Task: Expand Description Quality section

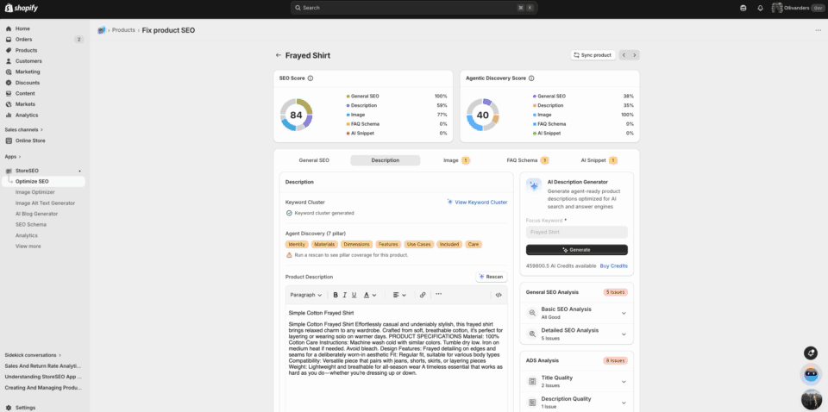Action: tap(577, 403)
